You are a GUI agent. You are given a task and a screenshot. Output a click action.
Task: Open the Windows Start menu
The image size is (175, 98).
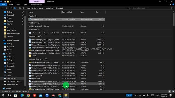pyautogui.click(x=3, y=96)
